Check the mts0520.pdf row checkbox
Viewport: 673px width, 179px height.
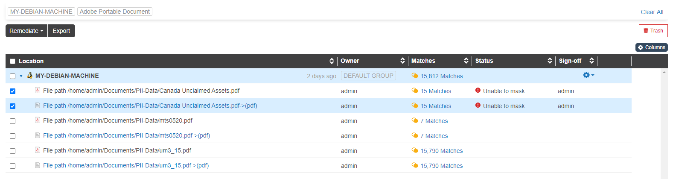(12, 121)
